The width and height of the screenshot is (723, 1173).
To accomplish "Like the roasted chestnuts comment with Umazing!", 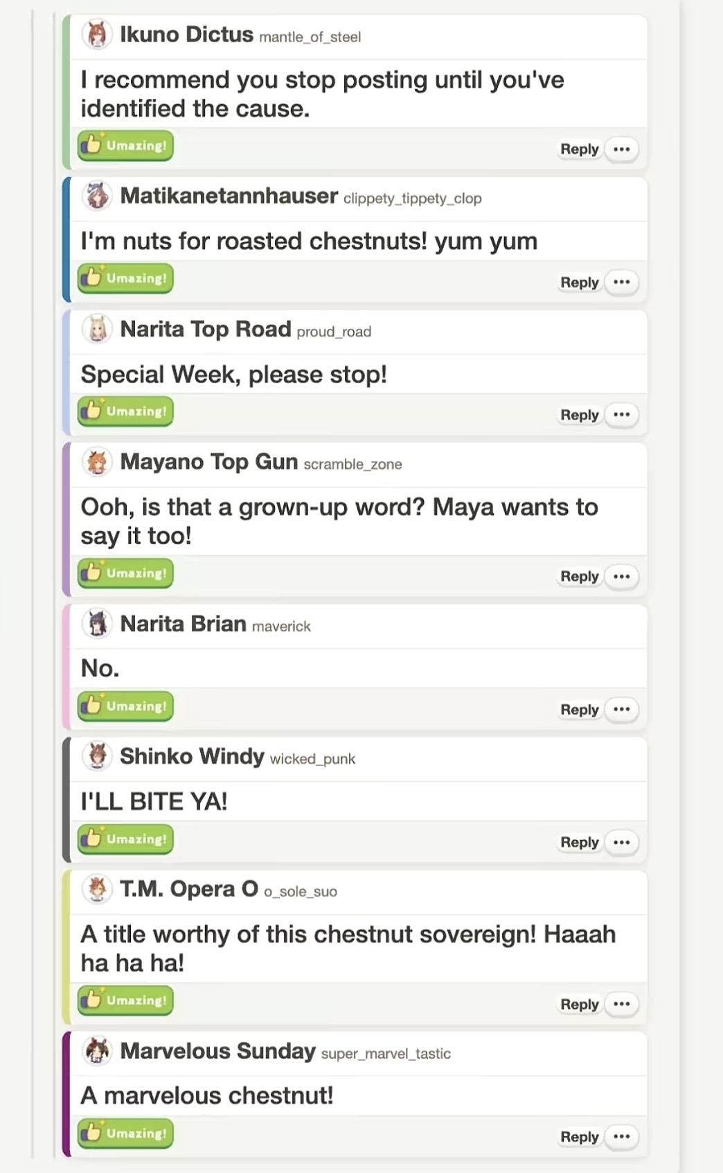I will (x=125, y=278).
